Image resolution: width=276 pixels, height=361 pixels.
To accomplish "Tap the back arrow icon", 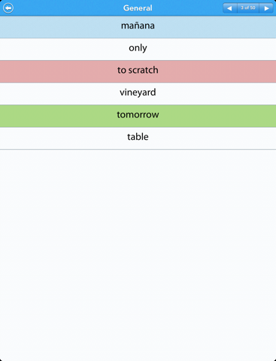I will pos(8,8).
